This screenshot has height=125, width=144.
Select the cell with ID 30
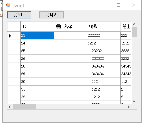[x=37, y=82]
